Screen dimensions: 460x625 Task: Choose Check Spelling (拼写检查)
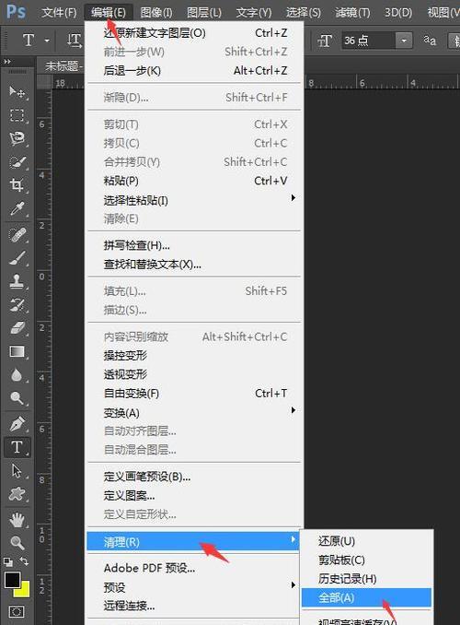pos(195,245)
